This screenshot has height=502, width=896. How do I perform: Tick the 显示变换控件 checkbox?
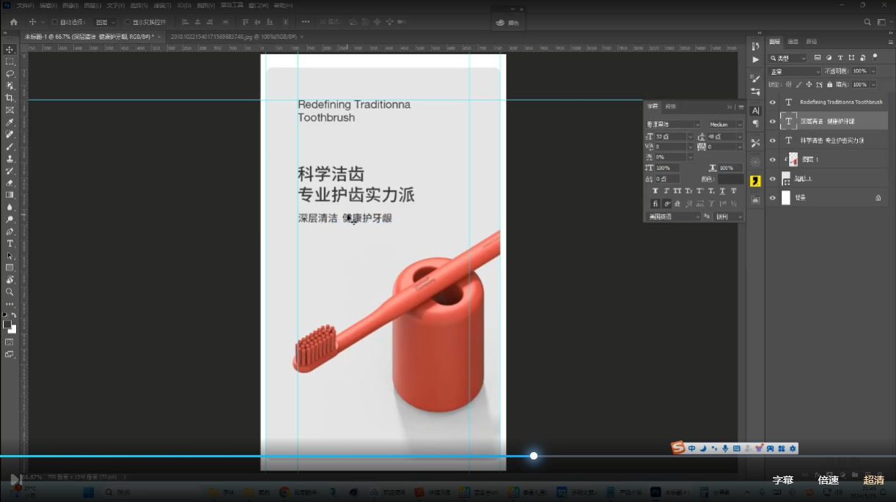point(128,22)
